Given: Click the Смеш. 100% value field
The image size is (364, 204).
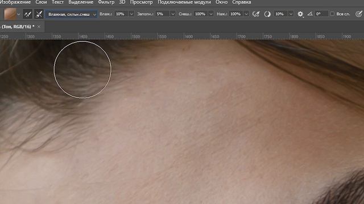Looking at the screenshot, I should [201, 14].
